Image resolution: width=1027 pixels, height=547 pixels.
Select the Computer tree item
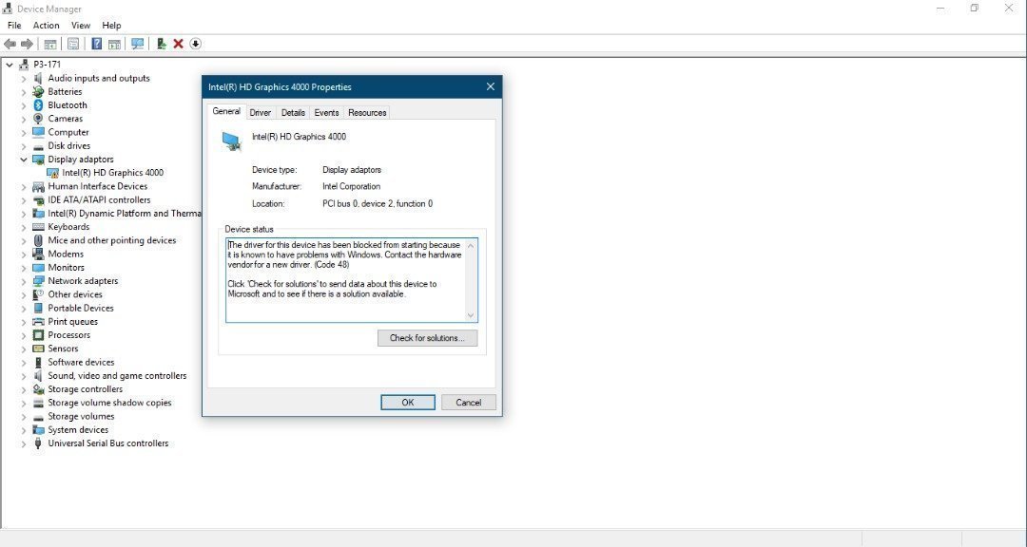[x=68, y=132]
